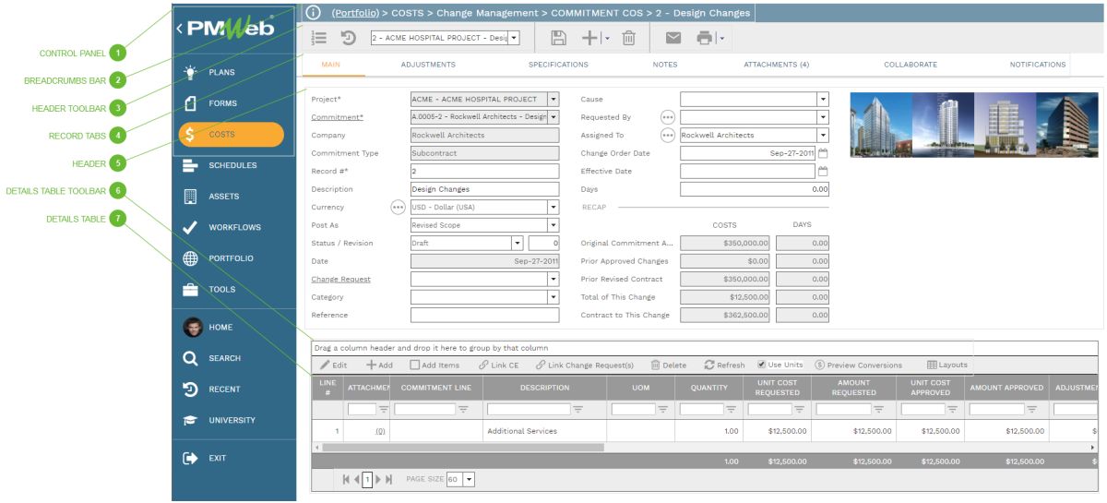Switch to the Notes tab

[664, 65]
